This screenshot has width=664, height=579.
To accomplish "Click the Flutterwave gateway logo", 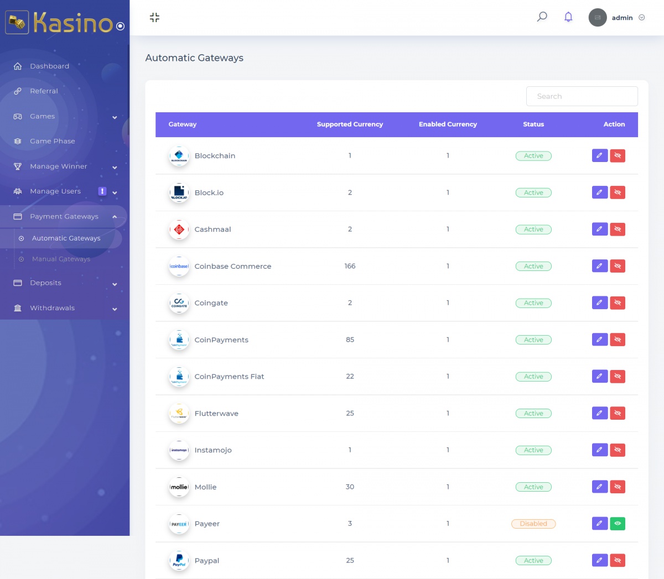I will (179, 414).
